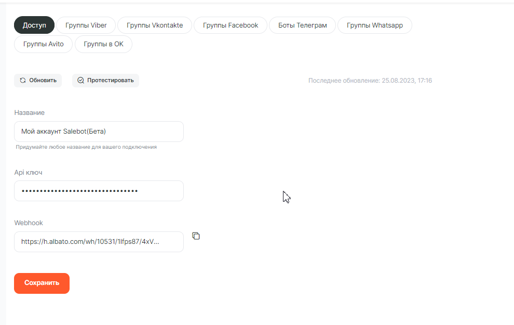Image resolution: width=514 pixels, height=325 pixels.
Task: Click the Последнее обновление timestamp text
Action: tap(370, 81)
